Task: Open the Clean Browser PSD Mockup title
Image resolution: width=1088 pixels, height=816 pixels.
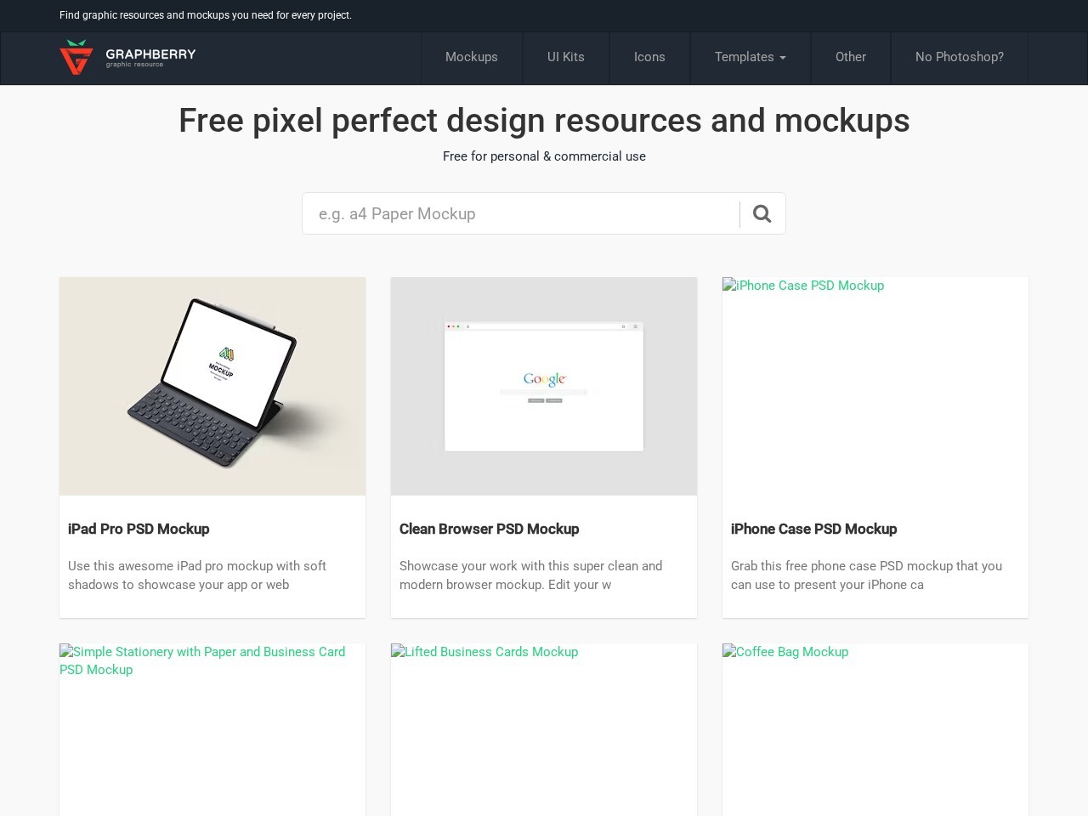Action: (489, 529)
